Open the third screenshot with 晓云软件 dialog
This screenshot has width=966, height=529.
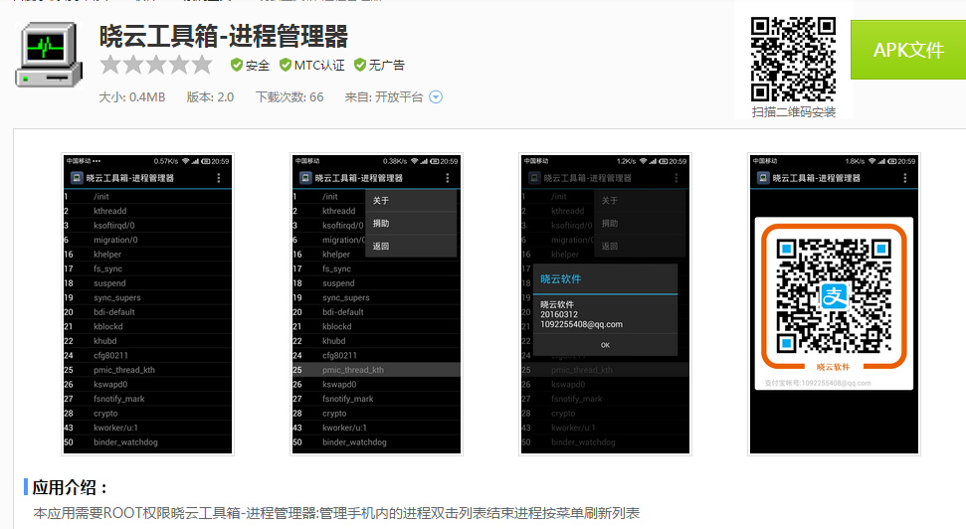[605, 304]
